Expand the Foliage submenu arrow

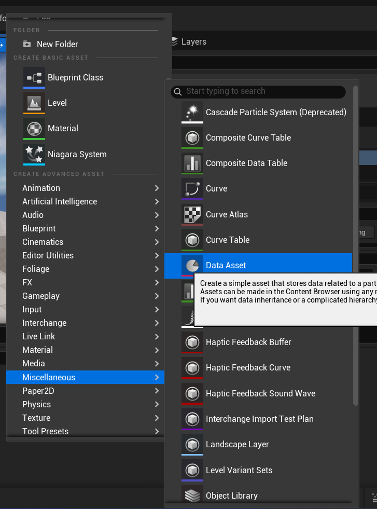157,269
